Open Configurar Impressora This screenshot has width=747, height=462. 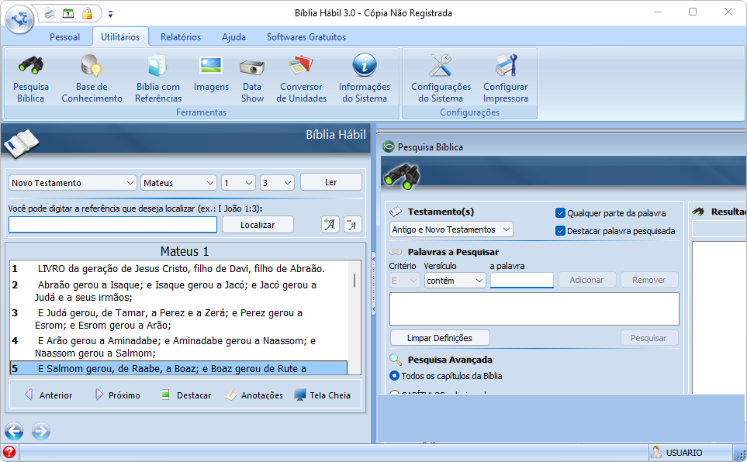506,78
